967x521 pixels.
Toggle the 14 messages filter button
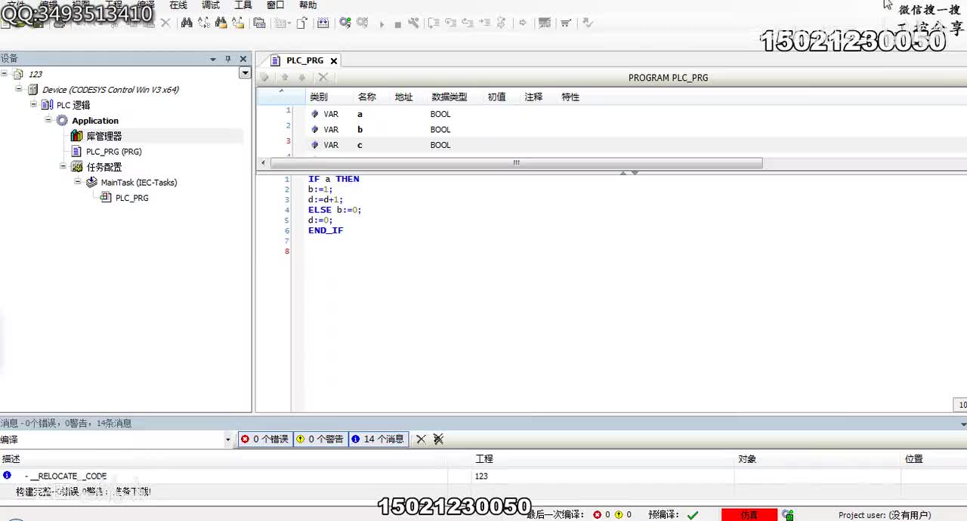(x=378, y=439)
